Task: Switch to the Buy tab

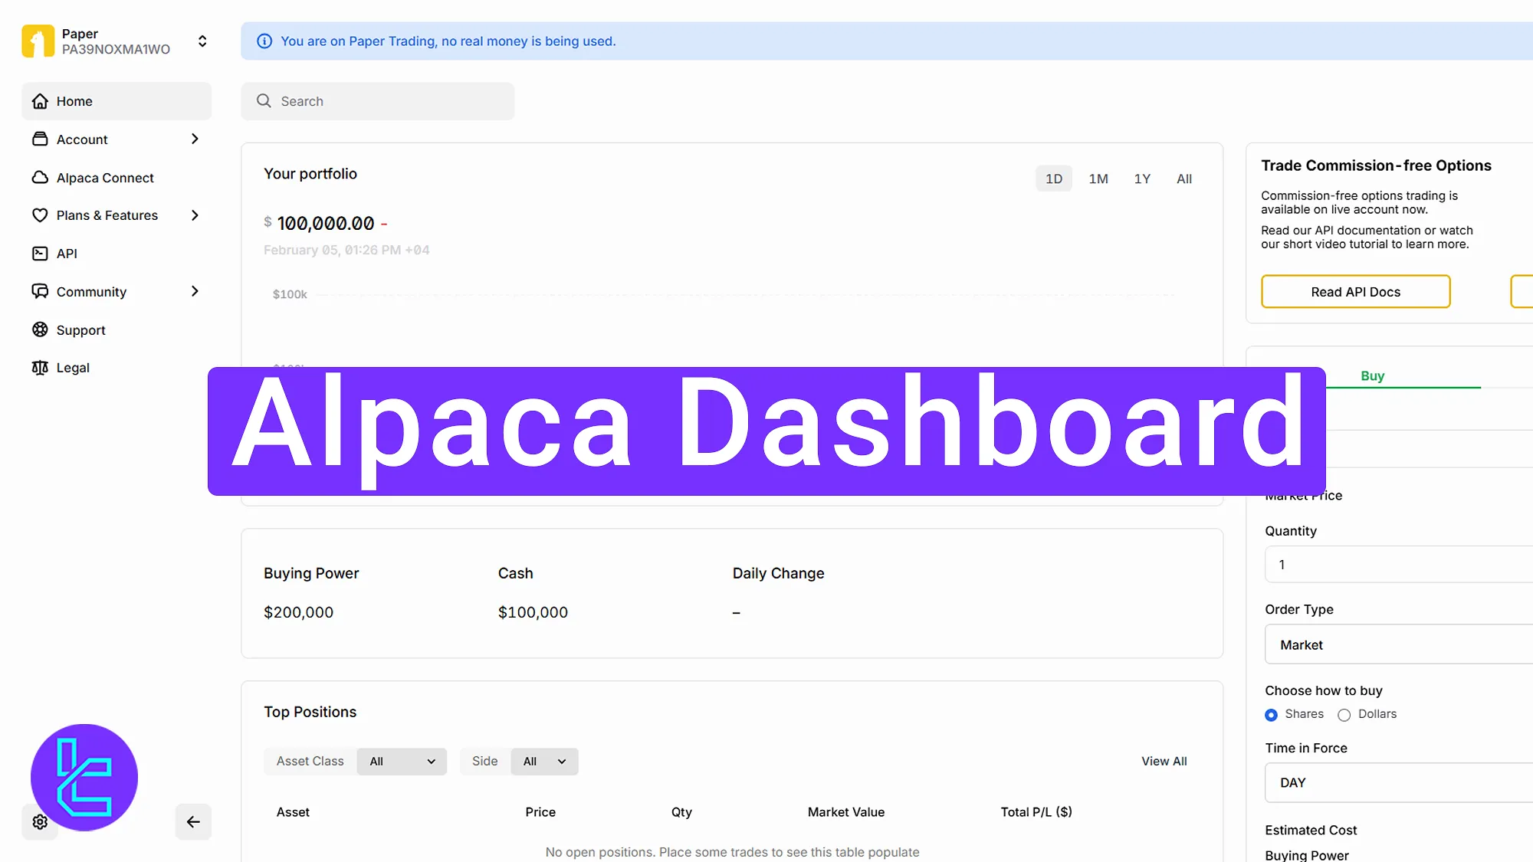Action: tap(1372, 375)
